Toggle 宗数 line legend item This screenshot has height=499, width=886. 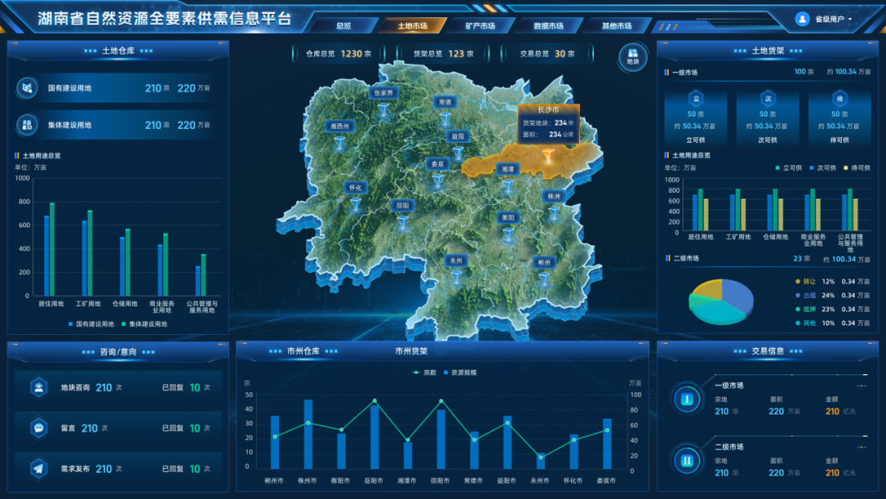tap(424, 373)
